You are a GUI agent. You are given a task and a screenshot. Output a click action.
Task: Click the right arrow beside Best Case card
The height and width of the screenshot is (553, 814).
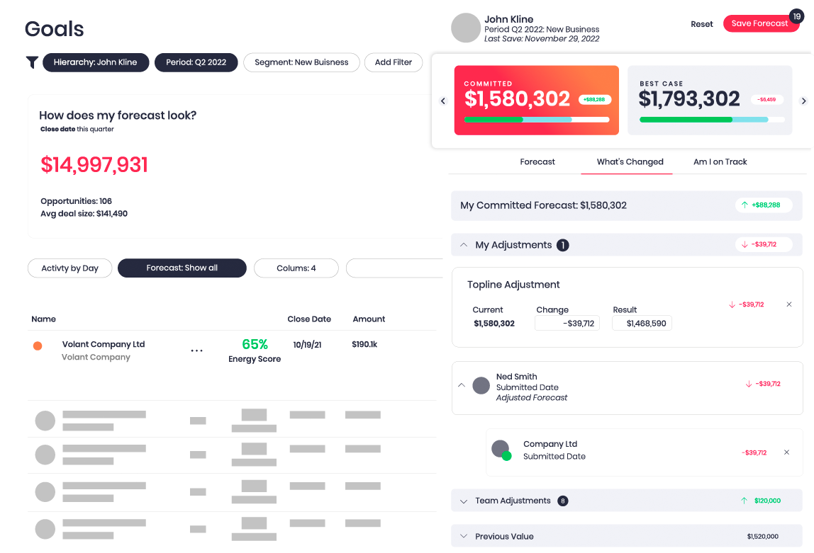pyautogui.click(x=803, y=101)
